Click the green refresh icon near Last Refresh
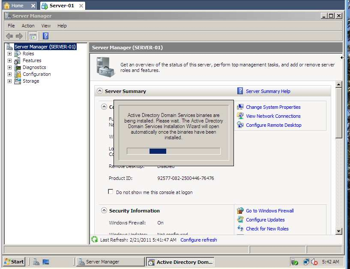350x269 pixels. [94, 239]
